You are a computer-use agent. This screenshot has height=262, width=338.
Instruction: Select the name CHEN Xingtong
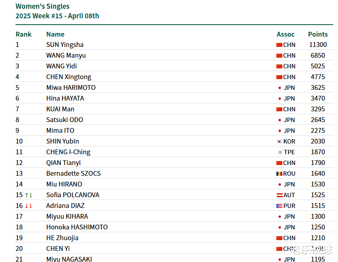tap(69, 77)
